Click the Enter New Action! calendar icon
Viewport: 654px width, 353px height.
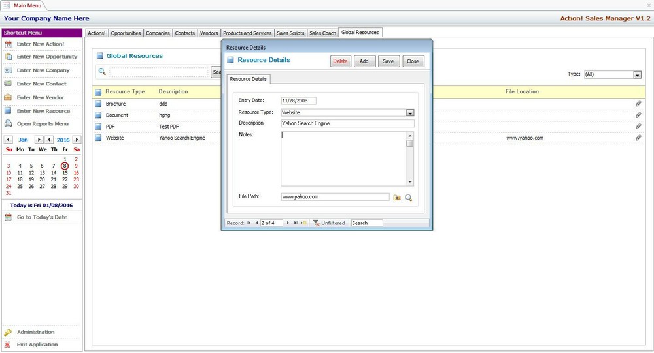pos(8,44)
